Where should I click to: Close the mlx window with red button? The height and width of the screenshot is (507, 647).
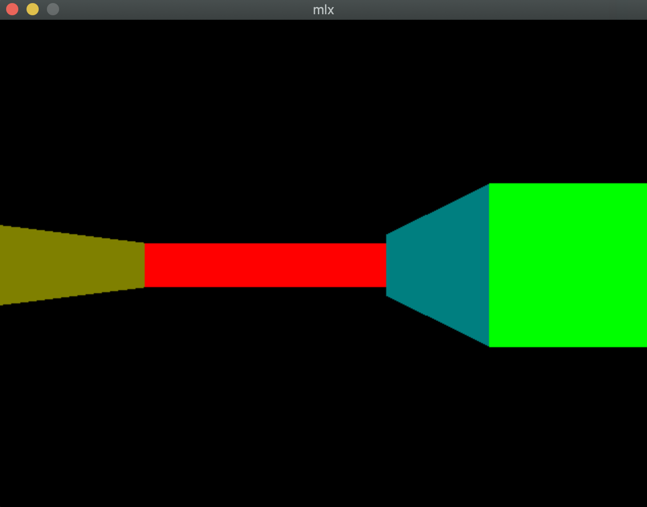click(x=12, y=9)
